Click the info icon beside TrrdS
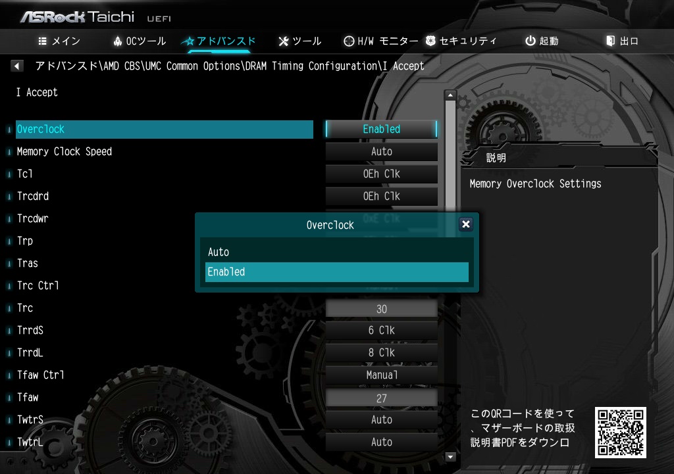This screenshot has width=674, height=474. coord(9,331)
